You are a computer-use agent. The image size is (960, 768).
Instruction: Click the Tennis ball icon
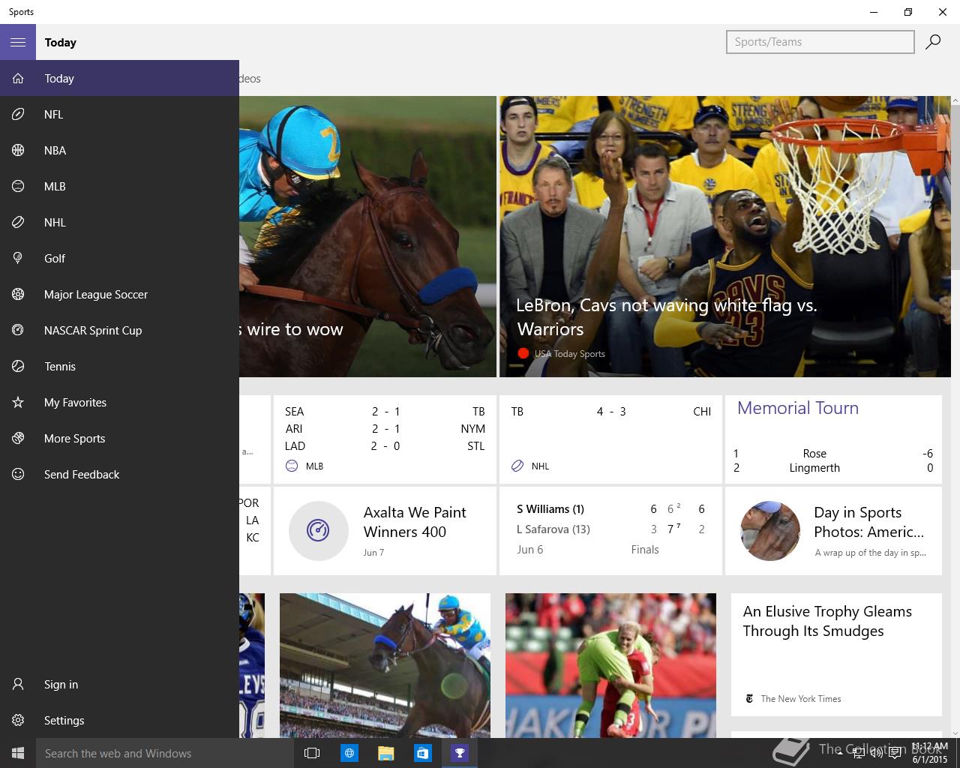point(18,366)
